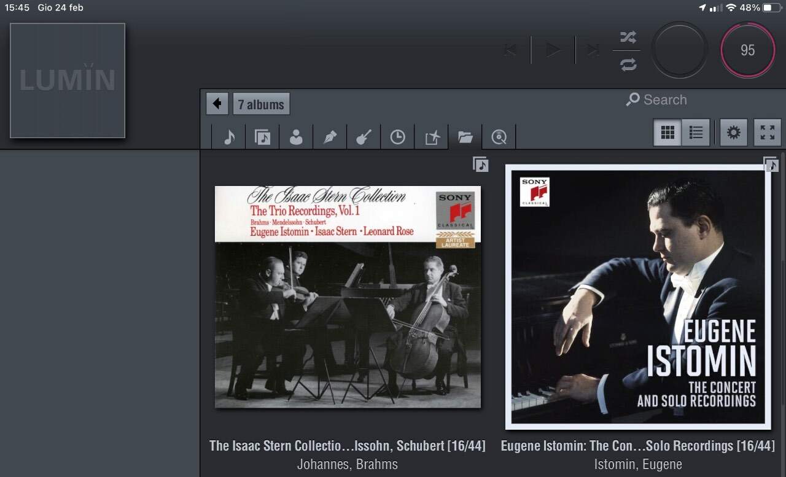
Task: Open the year tab with the clock icon
Action: click(x=397, y=137)
